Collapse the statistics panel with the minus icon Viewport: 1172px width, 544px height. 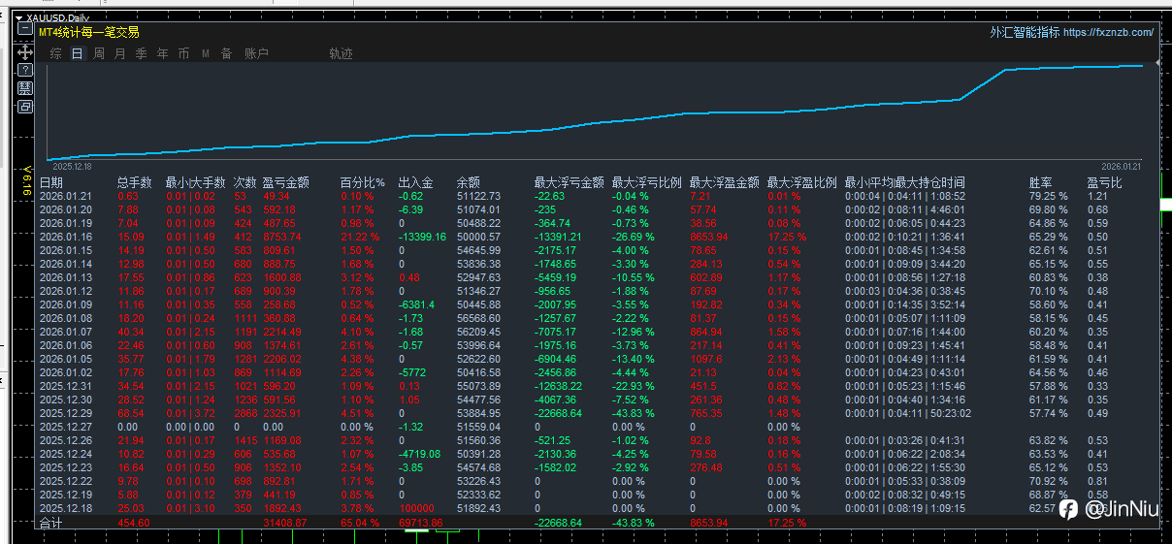click(25, 29)
